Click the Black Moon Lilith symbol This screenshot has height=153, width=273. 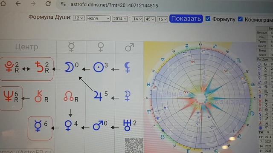point(127,67)
